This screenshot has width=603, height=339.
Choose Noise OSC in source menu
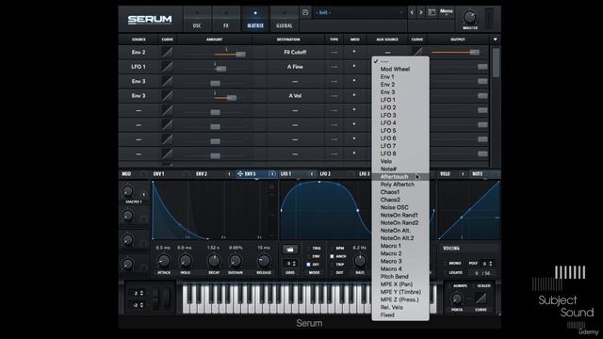click(x=400, y=207)
